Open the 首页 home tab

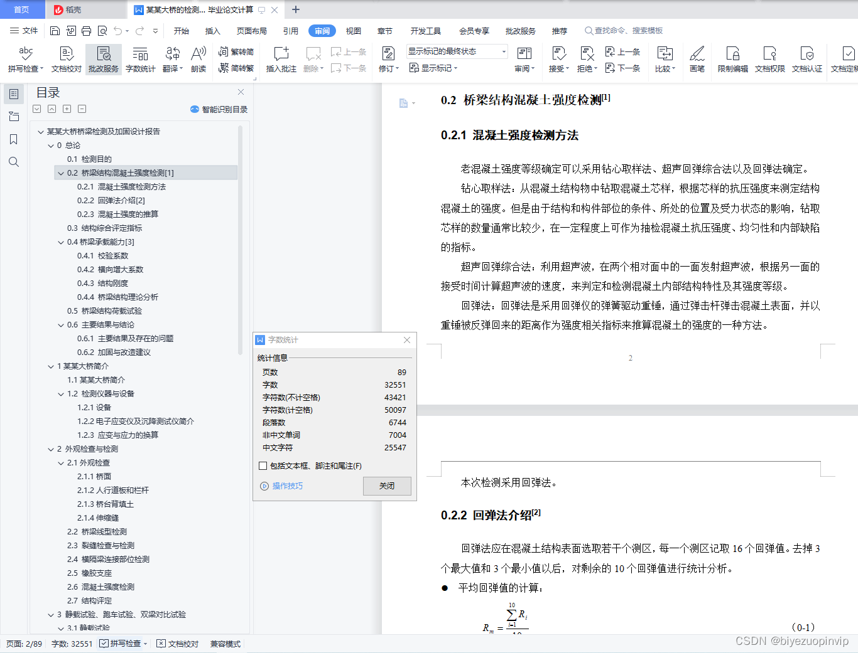(22, 9)
